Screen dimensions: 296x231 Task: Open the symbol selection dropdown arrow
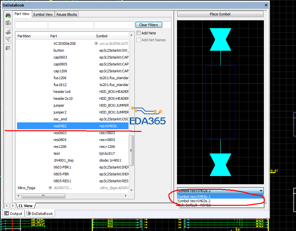(261, 191)
